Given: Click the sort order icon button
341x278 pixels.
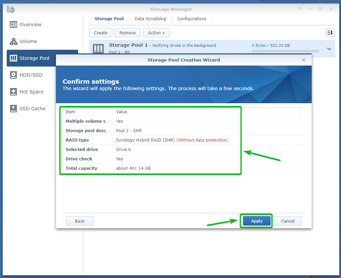Looking at the screenshot, I should click(330, 33).
